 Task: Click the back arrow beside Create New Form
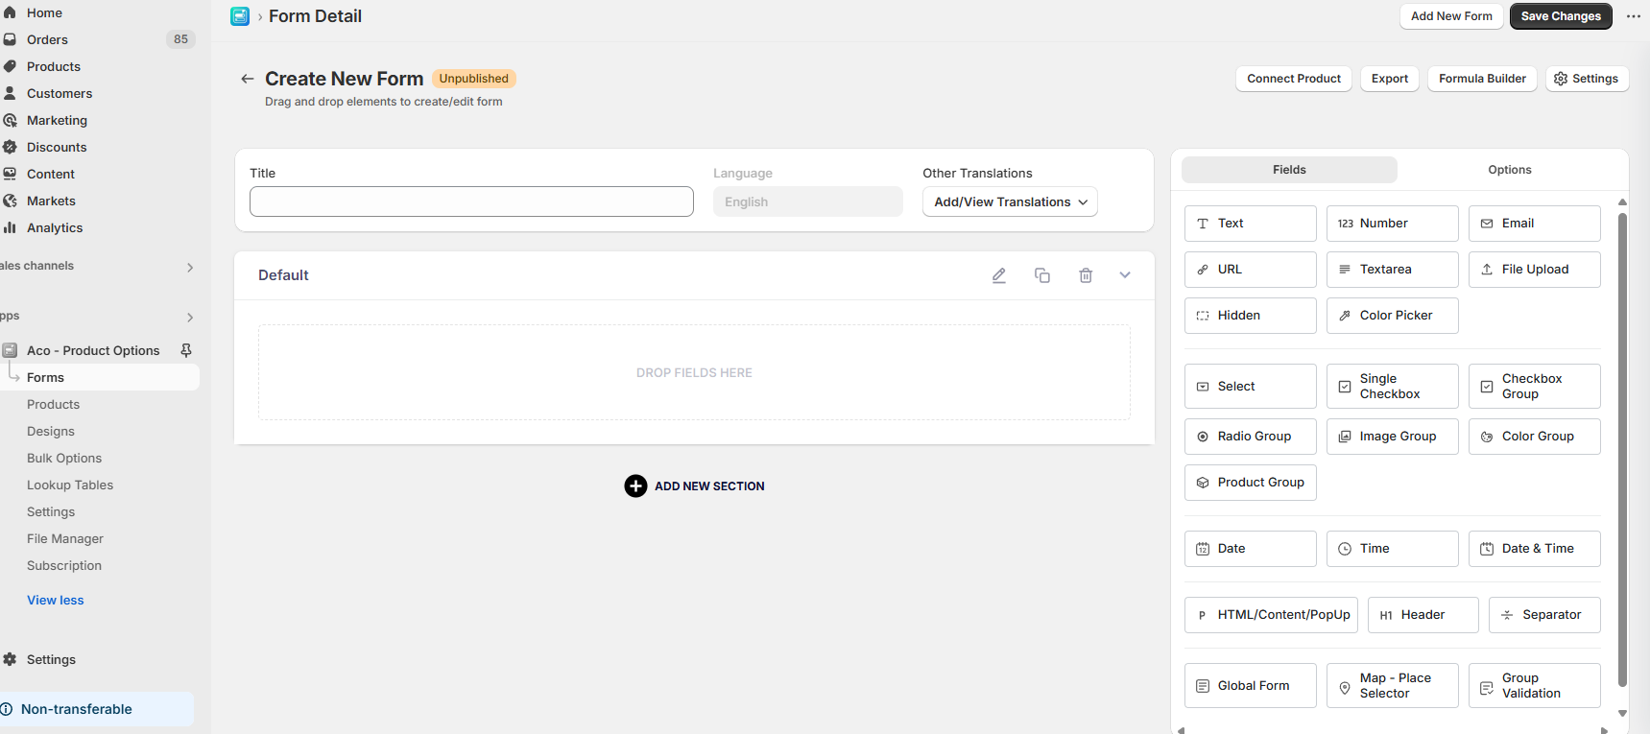tap(248, 79)
